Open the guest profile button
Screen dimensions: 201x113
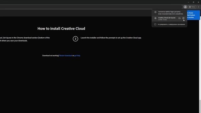(x=192, y=7)
